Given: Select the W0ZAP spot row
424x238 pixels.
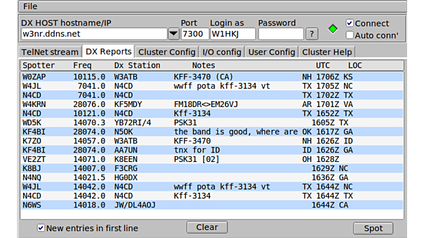Looking at the screenshot, I should 211,76.
